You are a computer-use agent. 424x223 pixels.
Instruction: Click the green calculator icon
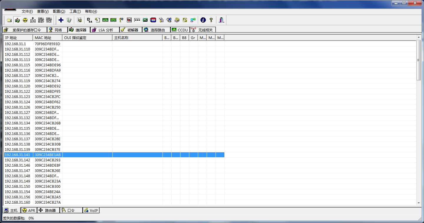tap(145, 20)
